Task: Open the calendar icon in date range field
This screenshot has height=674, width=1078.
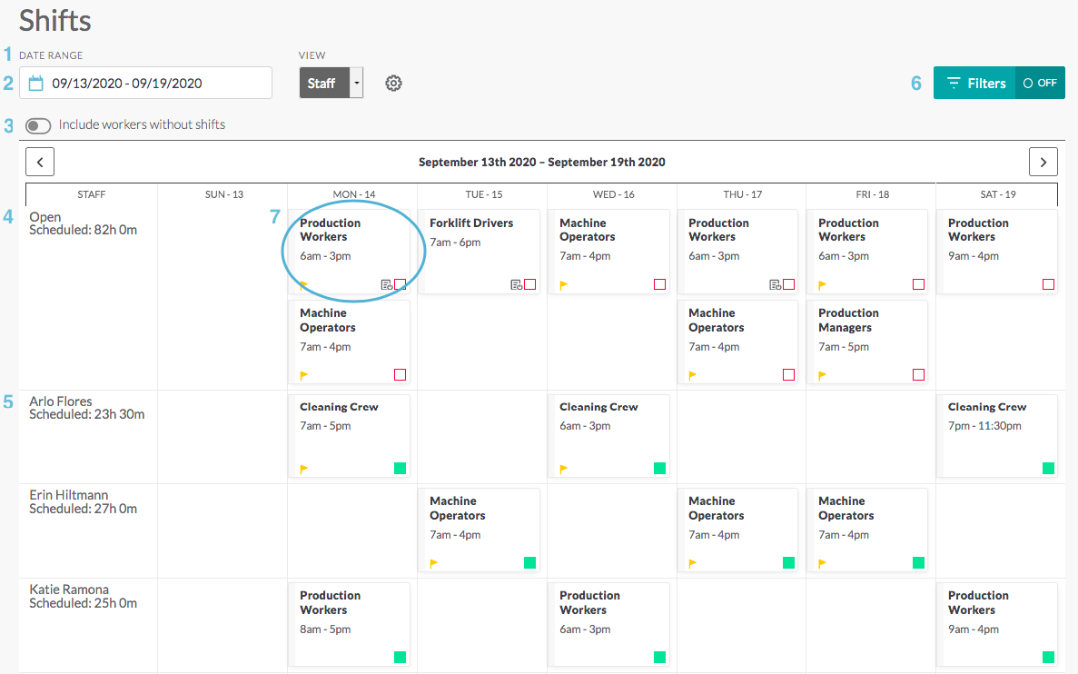Action: tap(35, 84)
